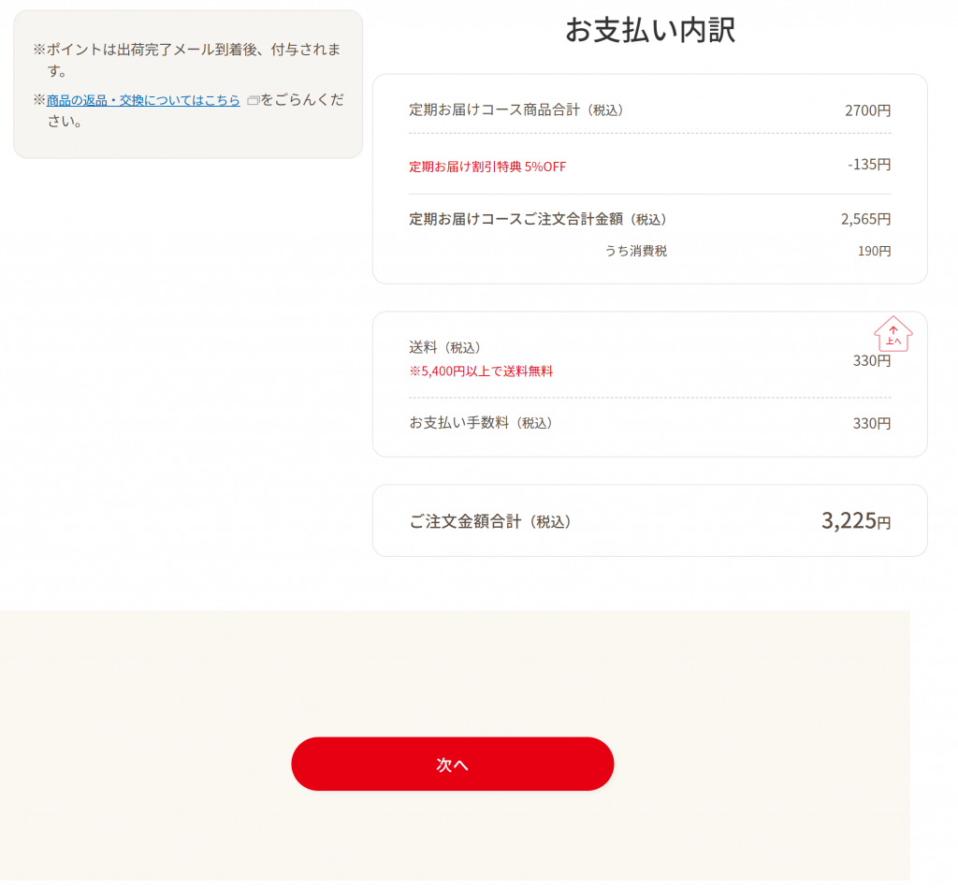The image size is (958, 889).
Task: Click the 上へ back-to-top house icon
Action: pyautogui.click(x=893, y=333)
